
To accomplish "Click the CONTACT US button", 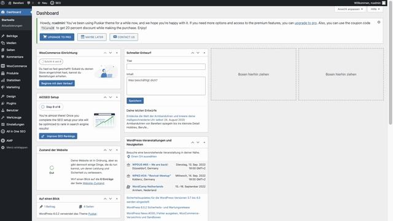I will point(124,37).
